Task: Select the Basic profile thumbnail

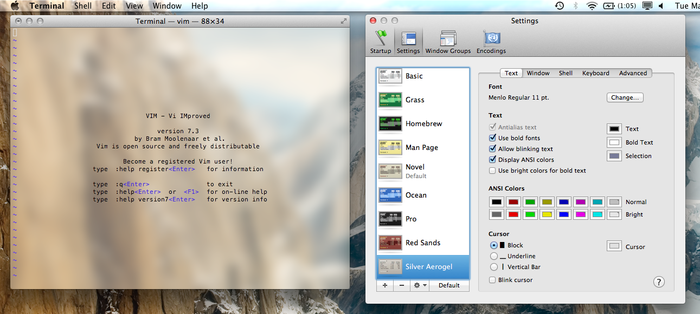Action: pos(390,76)
